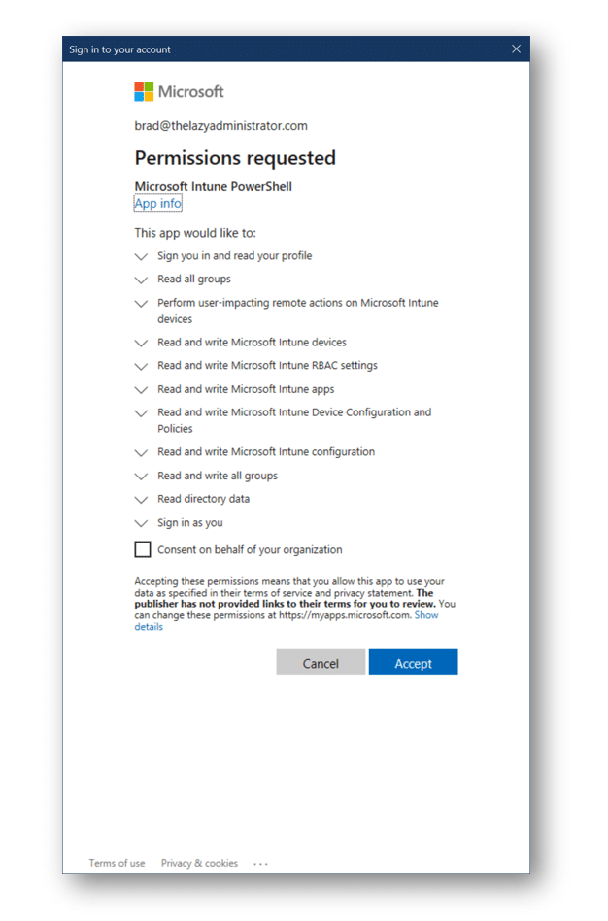
Task: Expand Perform user-impacting remote actions permission
Action: click(141, 304)
